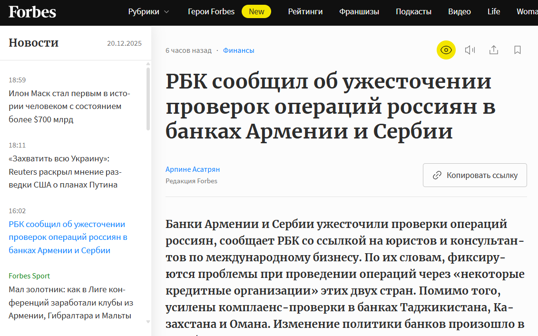Click the yellow New badge
Image resolution: width=538 pixels, height=336 pixels.
click(x=256, y=12)
